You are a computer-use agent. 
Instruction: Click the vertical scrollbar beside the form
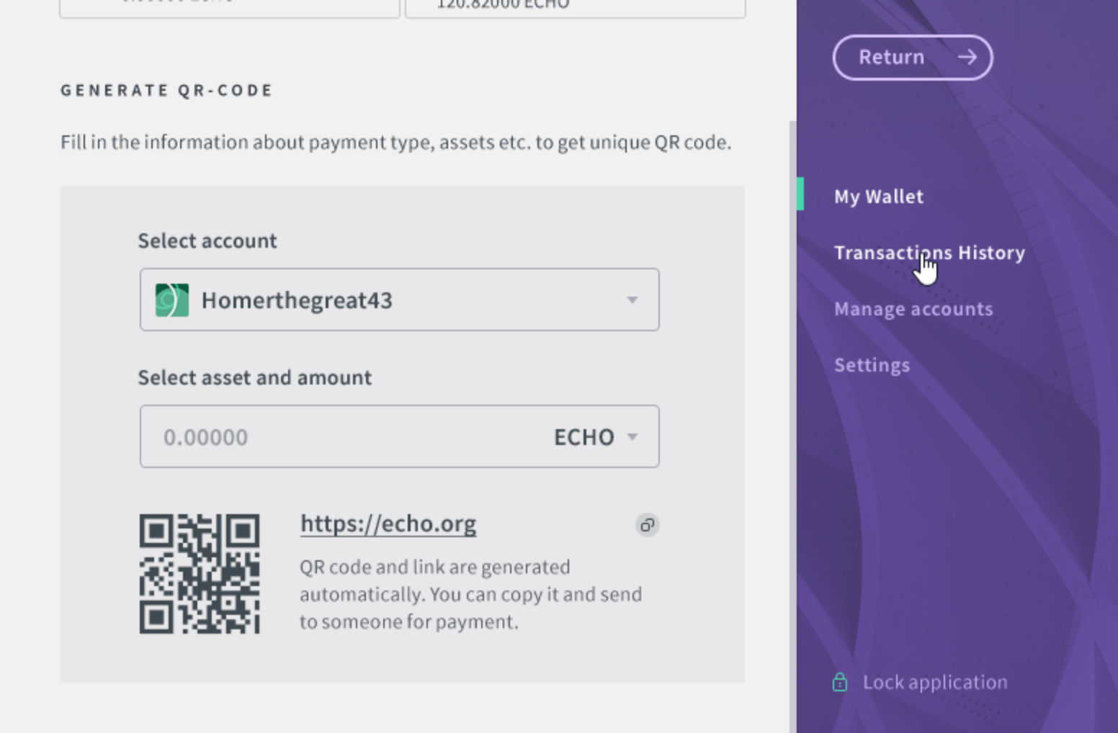click(x=792, y=426)
